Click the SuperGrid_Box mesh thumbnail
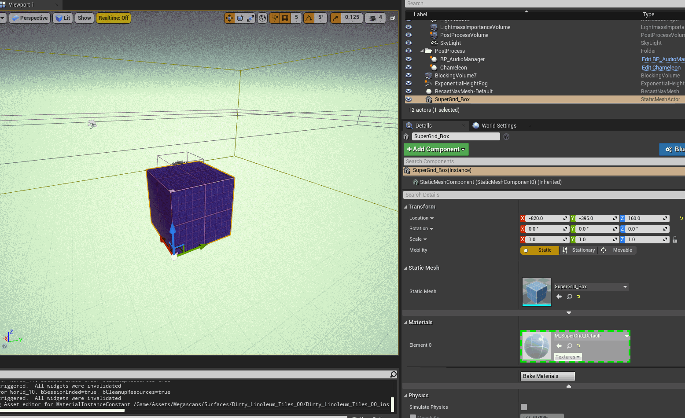Image resolution: width=685 pixels, height=418 pixels. coord(537,291)
